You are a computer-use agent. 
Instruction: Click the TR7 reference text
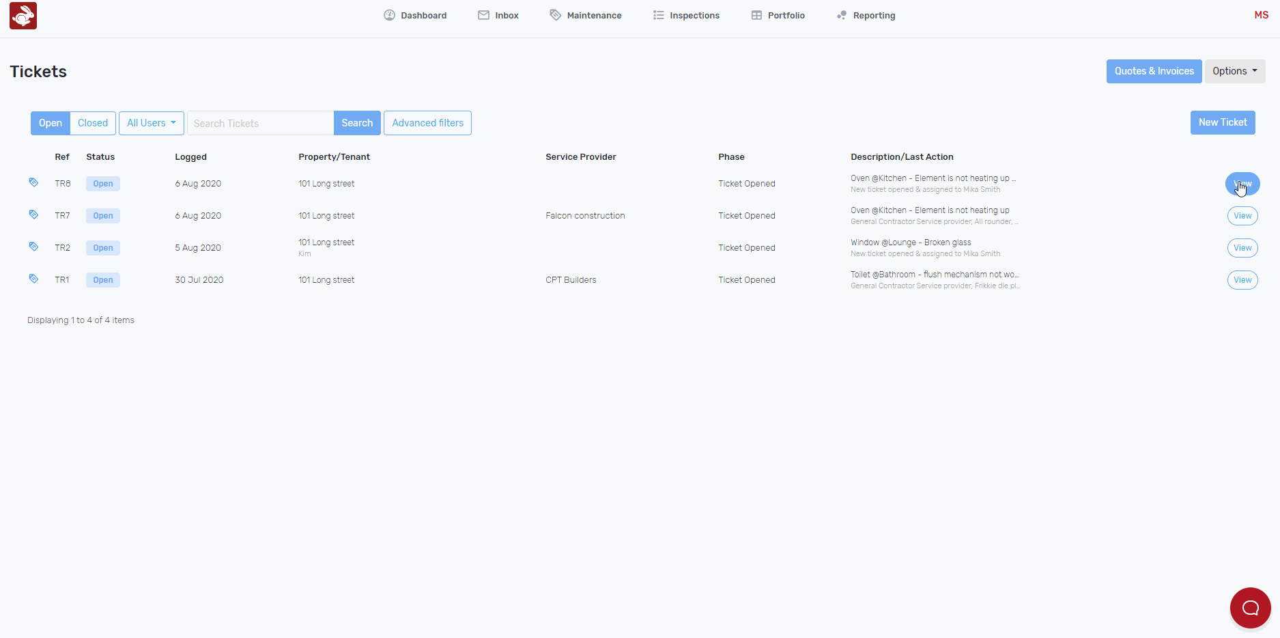click(62, 215)
